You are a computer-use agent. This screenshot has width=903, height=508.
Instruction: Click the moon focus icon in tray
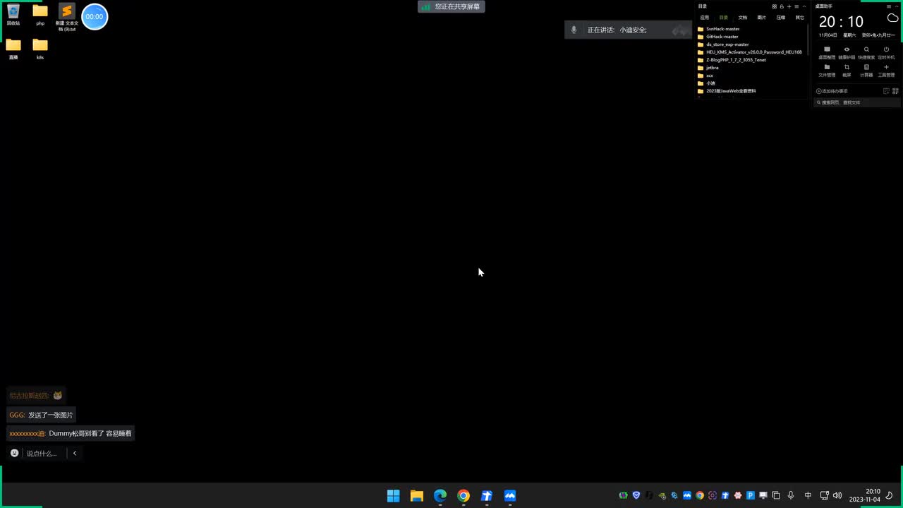[890, 495]
